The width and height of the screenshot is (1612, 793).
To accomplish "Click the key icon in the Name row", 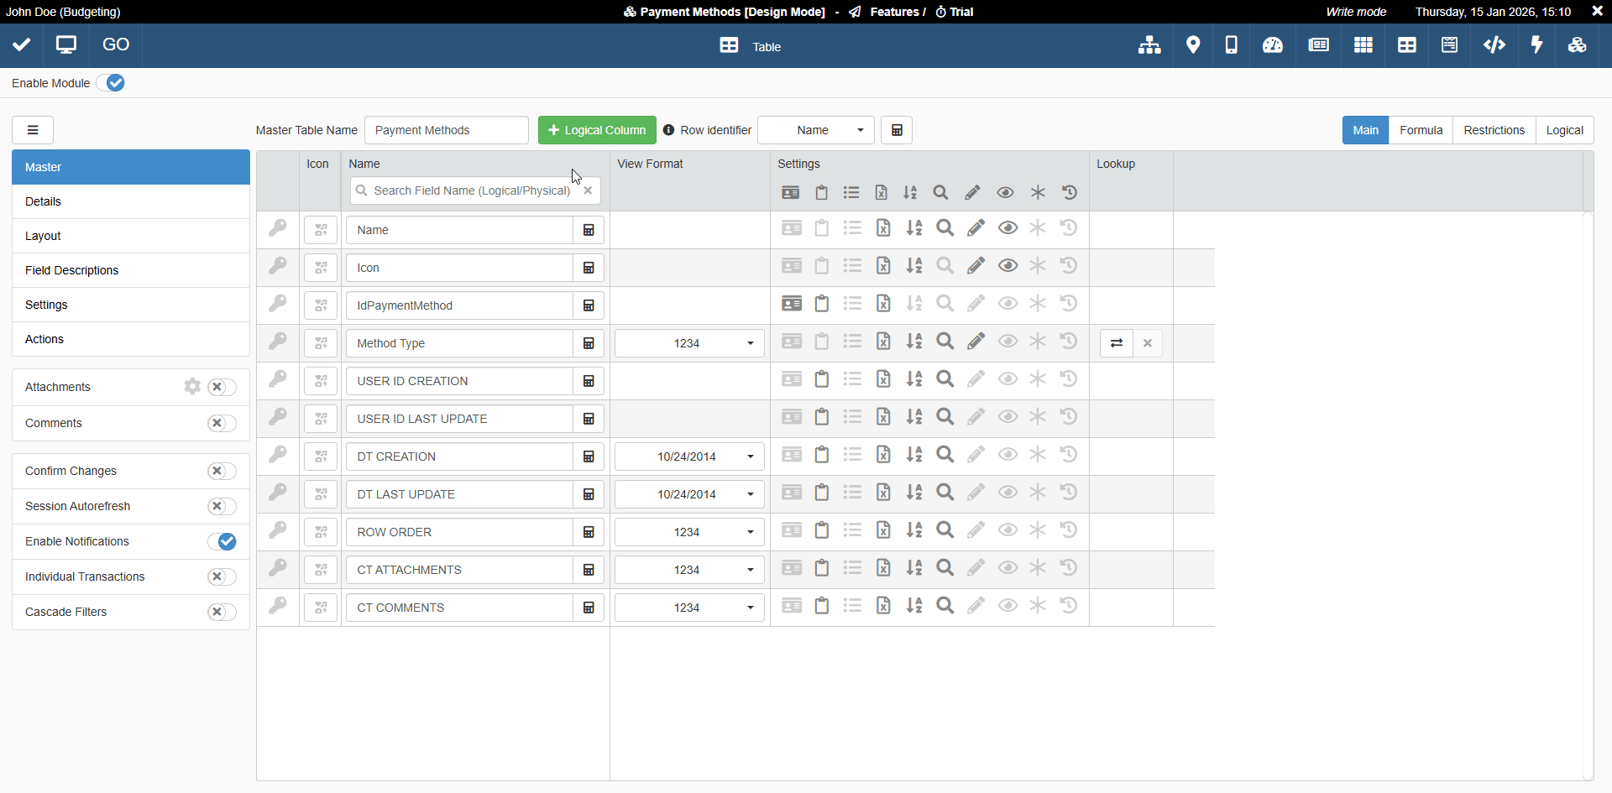I will point(278,228).
